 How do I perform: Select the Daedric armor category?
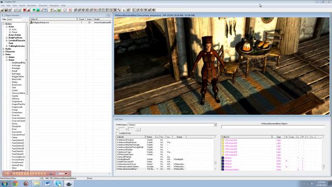click(x=15, y=96)
